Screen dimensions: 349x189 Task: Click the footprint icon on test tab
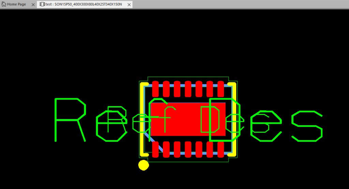click(42, 4)
